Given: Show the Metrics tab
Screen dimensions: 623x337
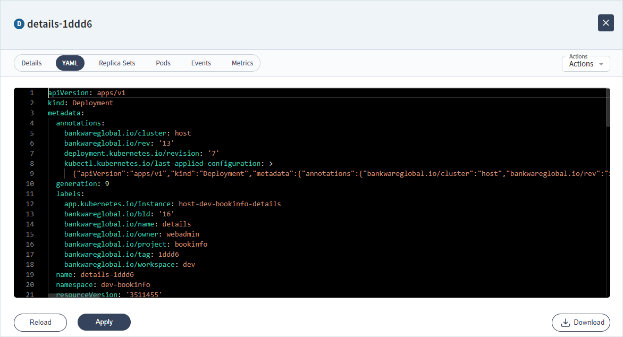Looking at the screenshot, I should 242,63.
